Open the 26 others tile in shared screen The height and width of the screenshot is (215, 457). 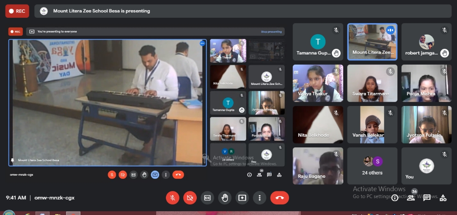(228, 155)
